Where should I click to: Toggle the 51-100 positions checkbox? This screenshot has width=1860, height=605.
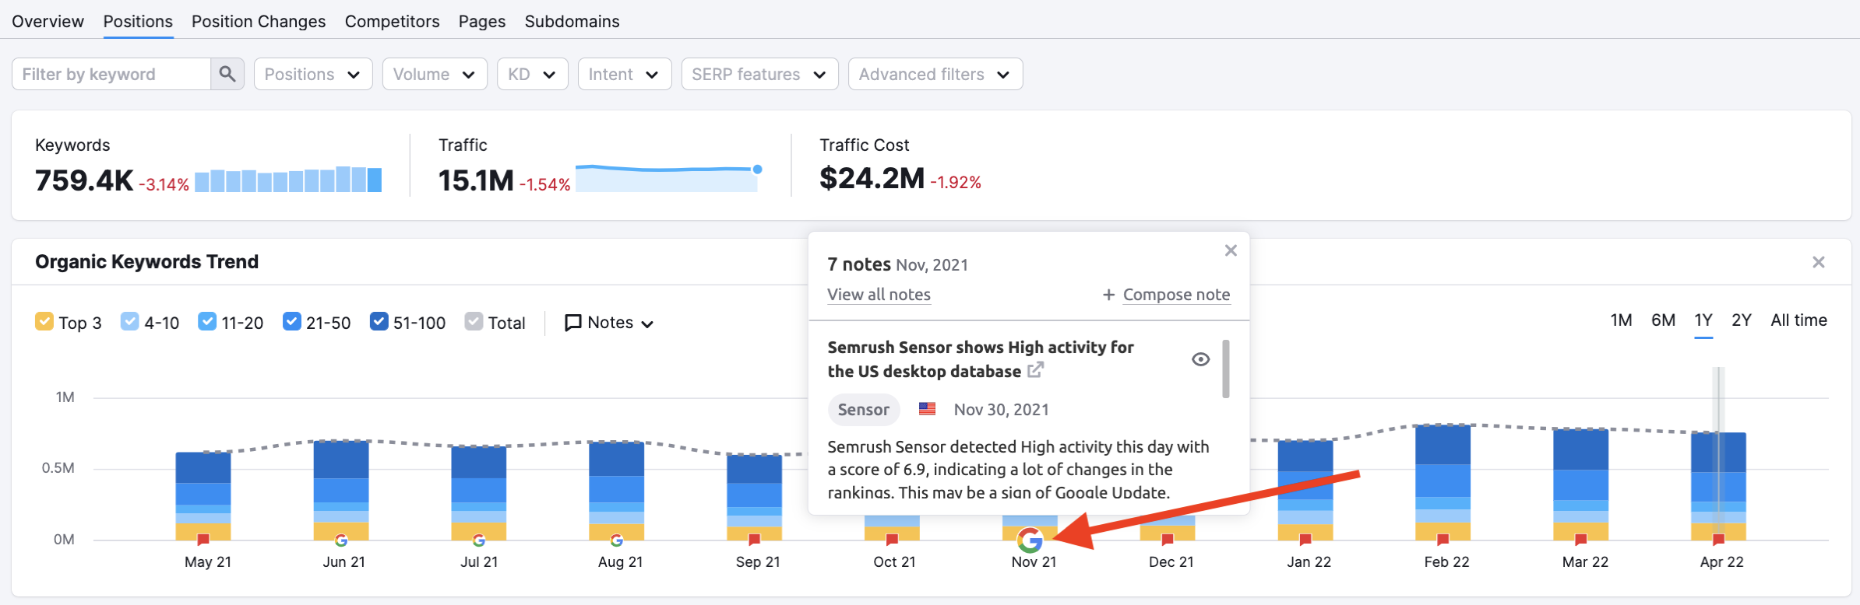click(x=379, y=322)
